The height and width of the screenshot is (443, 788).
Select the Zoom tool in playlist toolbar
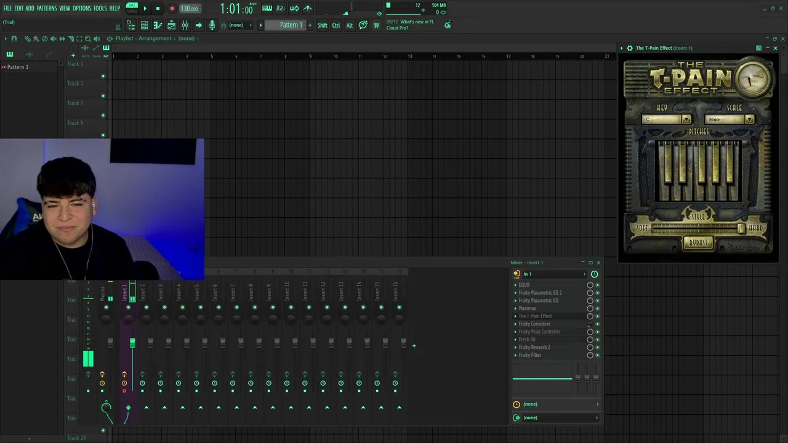pyautogui.click(x=87, y=39)
